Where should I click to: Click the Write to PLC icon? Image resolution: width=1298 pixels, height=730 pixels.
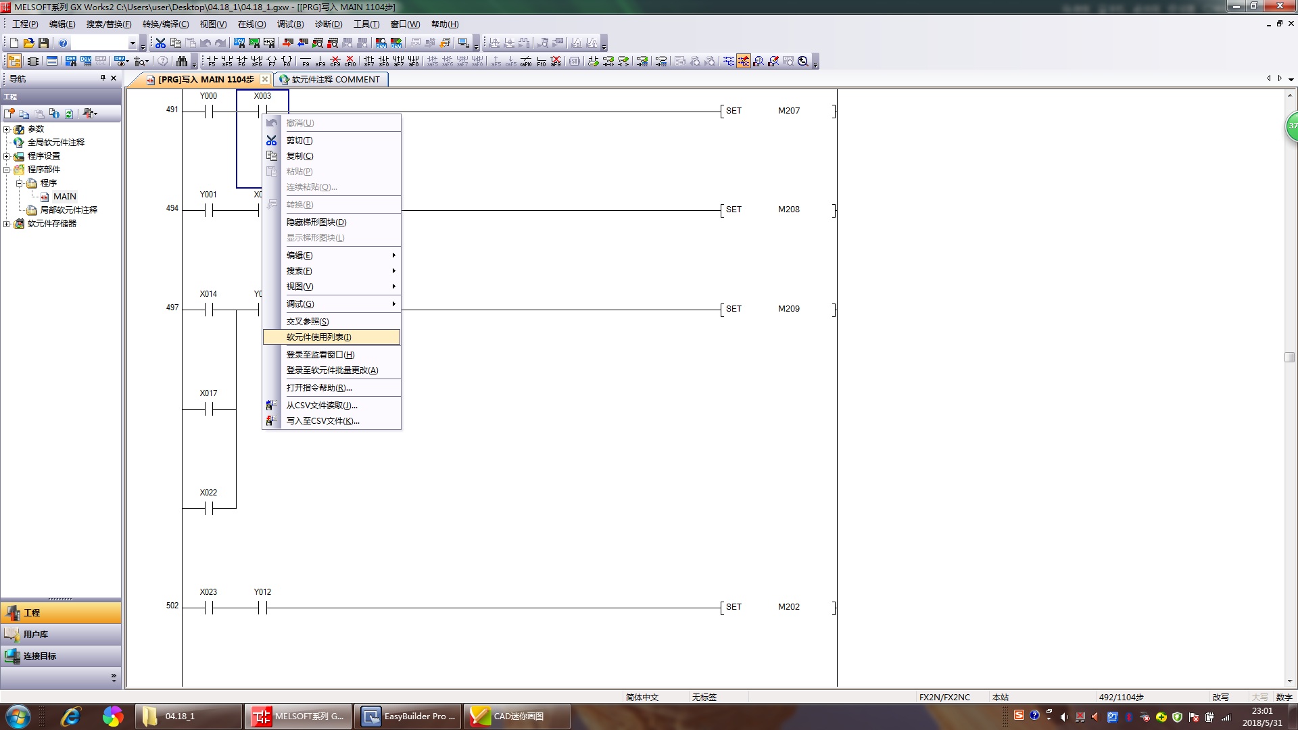tap(288, 43)
